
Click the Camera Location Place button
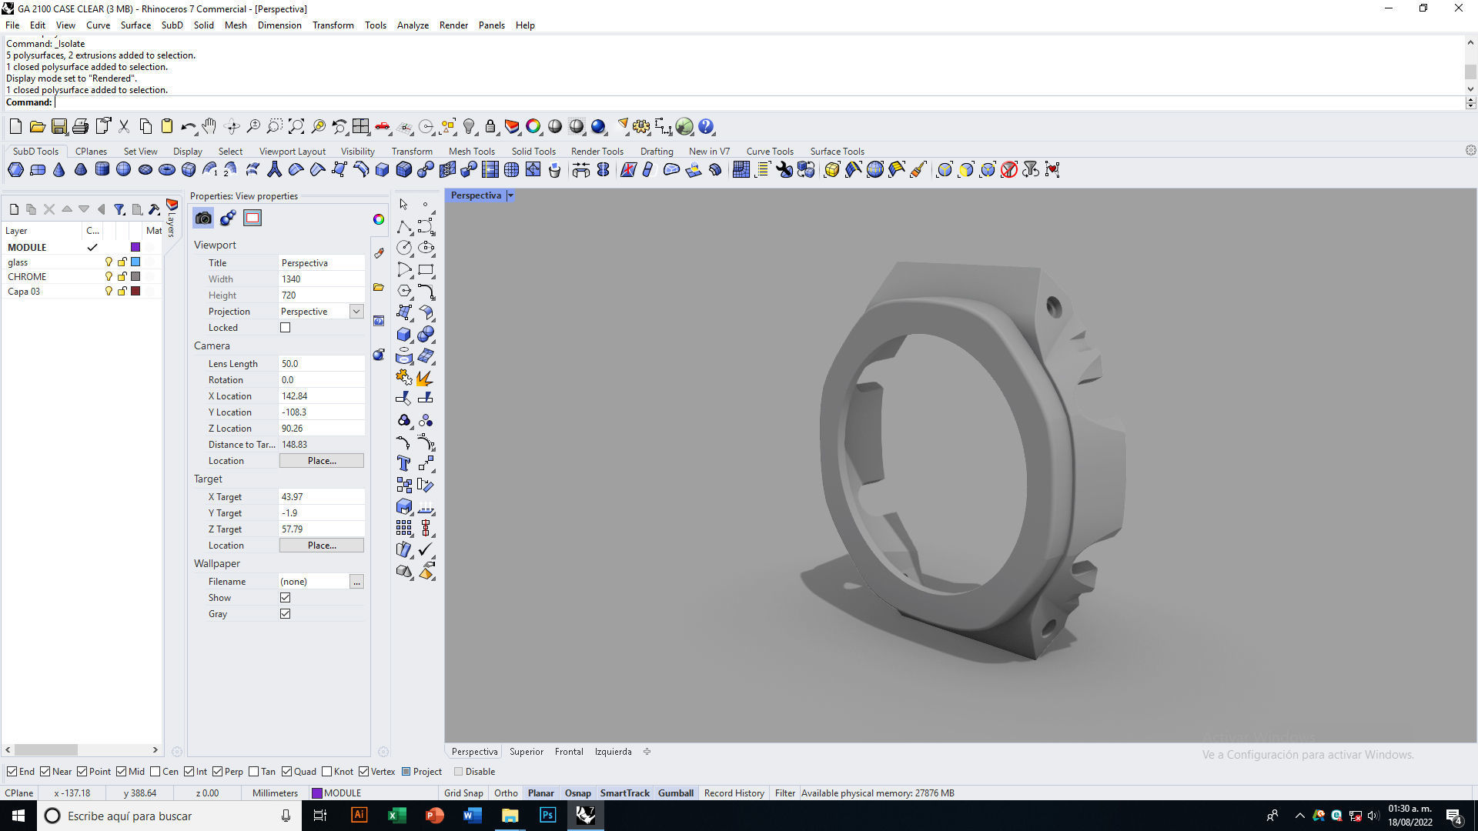point(321,461)
